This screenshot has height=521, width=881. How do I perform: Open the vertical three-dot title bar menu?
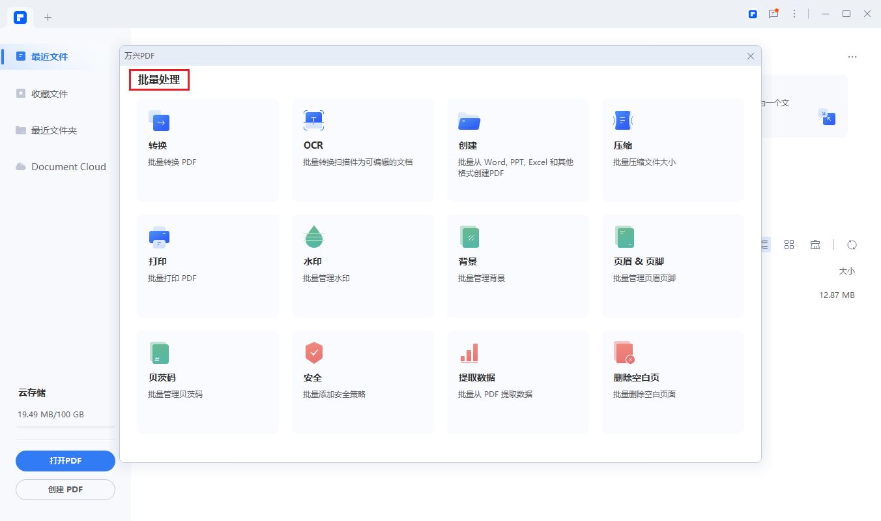pos(794,13)
